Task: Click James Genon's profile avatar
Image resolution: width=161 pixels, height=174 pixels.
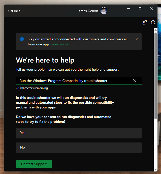Action: click(104, 11)
